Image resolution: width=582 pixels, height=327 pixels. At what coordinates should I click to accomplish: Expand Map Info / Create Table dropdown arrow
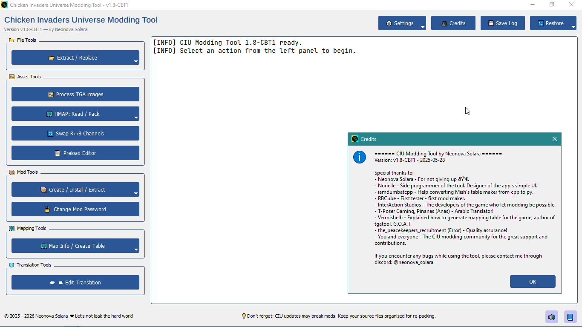(x=136, y=250)
